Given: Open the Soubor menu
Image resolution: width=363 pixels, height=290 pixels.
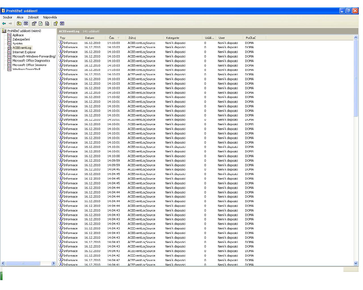Looking at the screenshot, I should tap(8, 17).
